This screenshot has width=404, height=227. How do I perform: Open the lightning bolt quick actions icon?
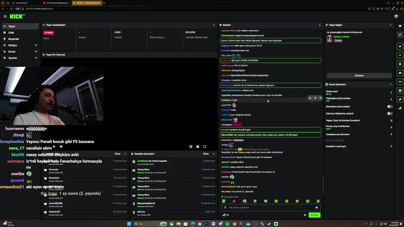coord(400,55)
